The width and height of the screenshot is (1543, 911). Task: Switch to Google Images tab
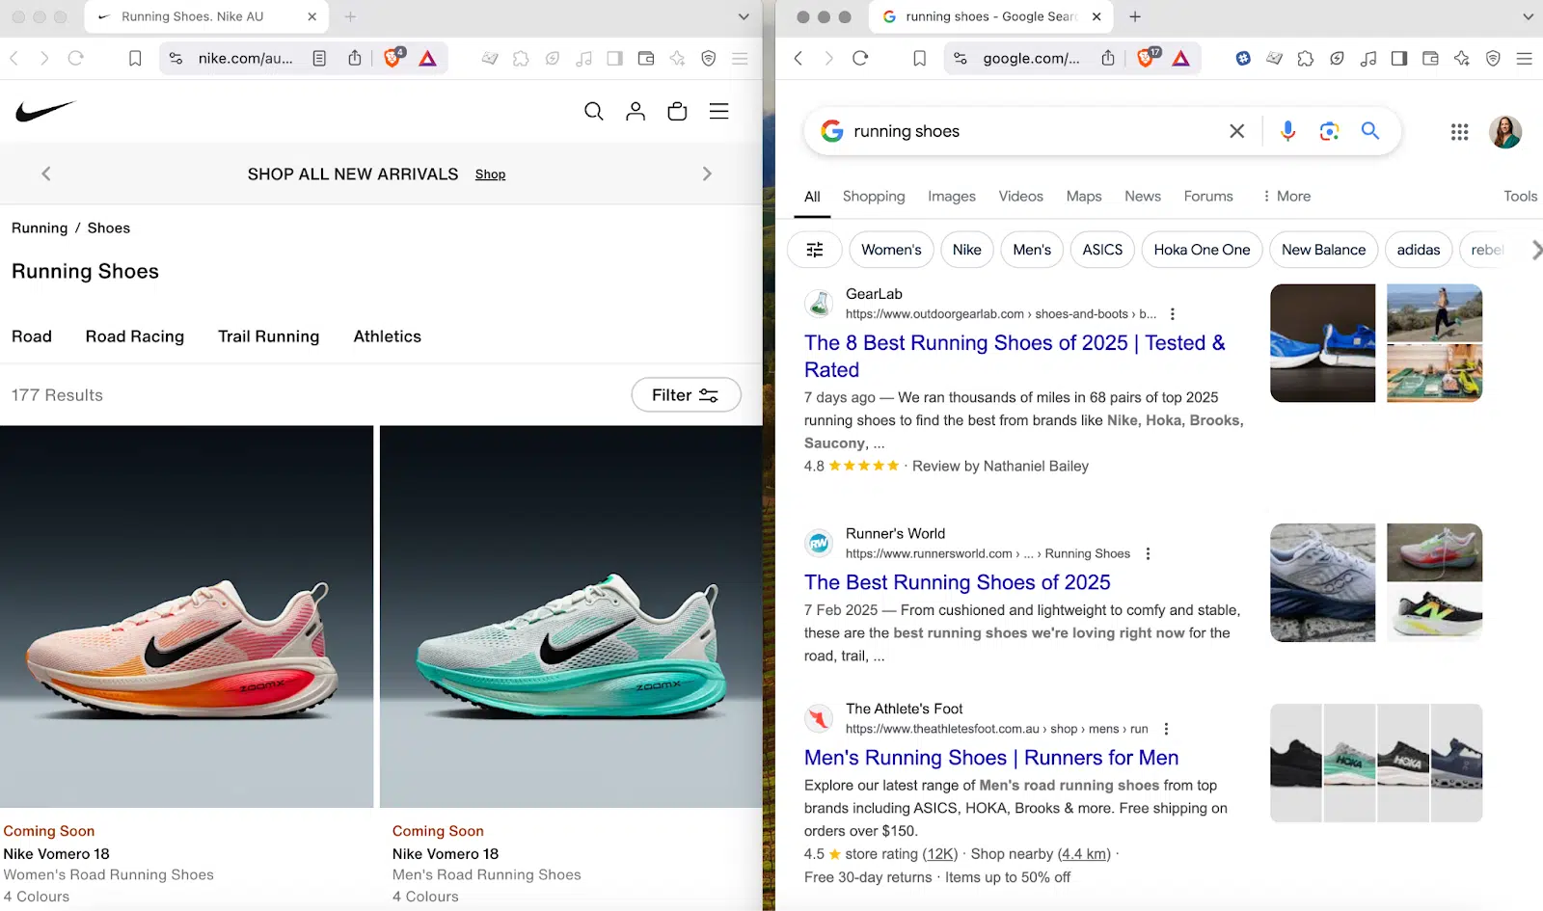click(x=952, y=197)
